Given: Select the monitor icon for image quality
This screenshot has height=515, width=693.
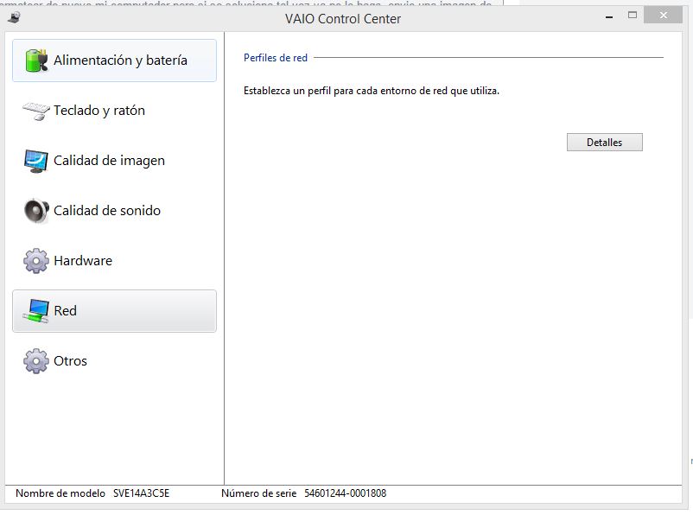Looking at the screenshot, I should [35, 161].
